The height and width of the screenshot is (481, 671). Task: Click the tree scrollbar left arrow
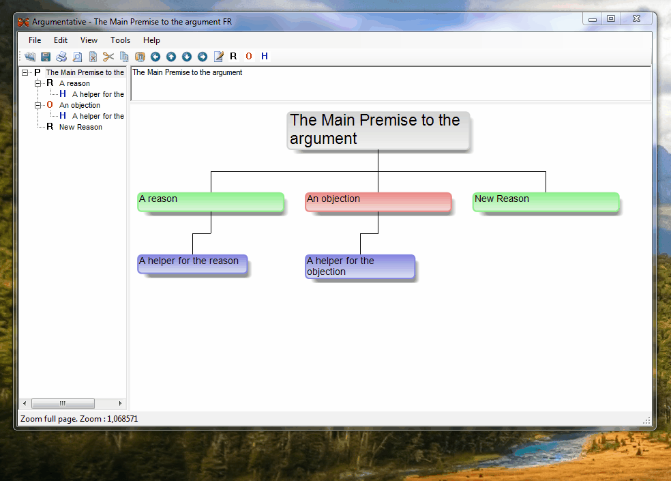coord(25,403)
